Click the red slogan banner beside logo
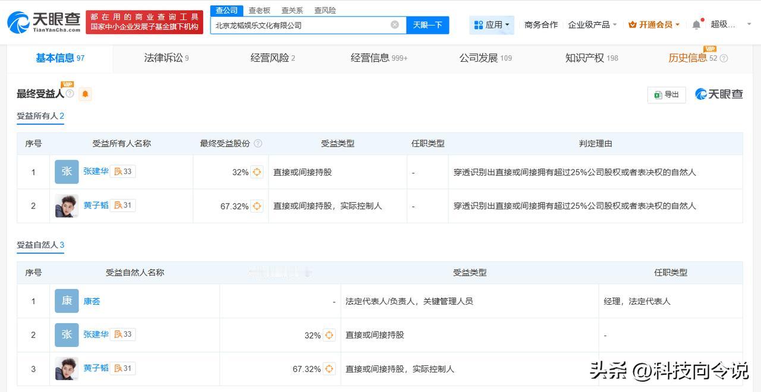 144,22
